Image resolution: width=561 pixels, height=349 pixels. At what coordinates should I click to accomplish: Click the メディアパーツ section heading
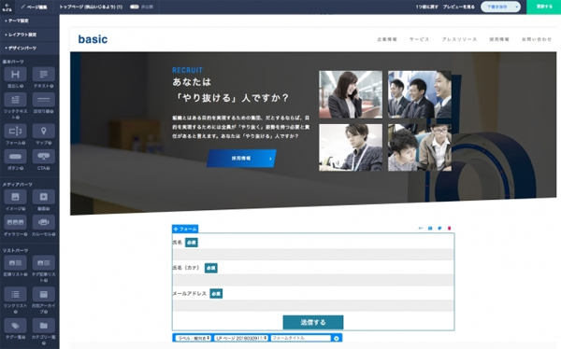(x=18, y=185)
